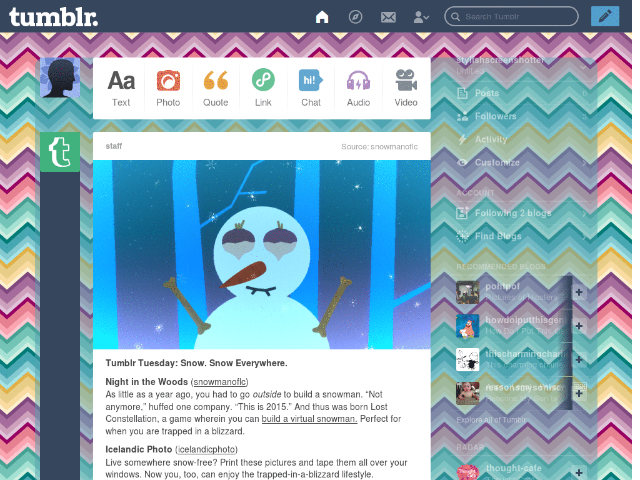Open the pohtpof recommended blog

tap(502, 286)
